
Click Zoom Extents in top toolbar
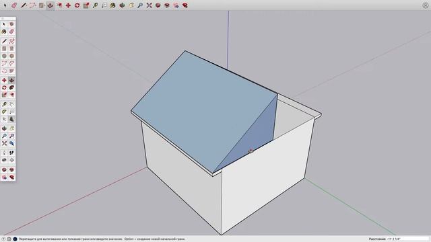(149, 5)
